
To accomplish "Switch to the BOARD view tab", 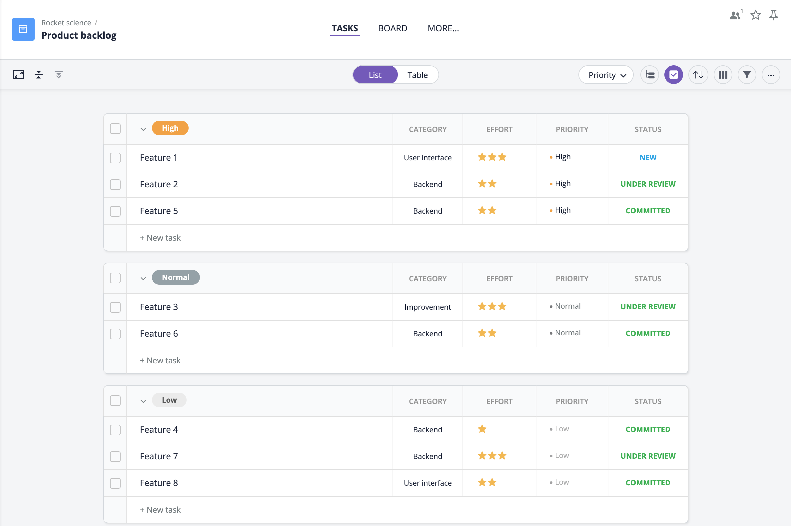I will point(393,28).
